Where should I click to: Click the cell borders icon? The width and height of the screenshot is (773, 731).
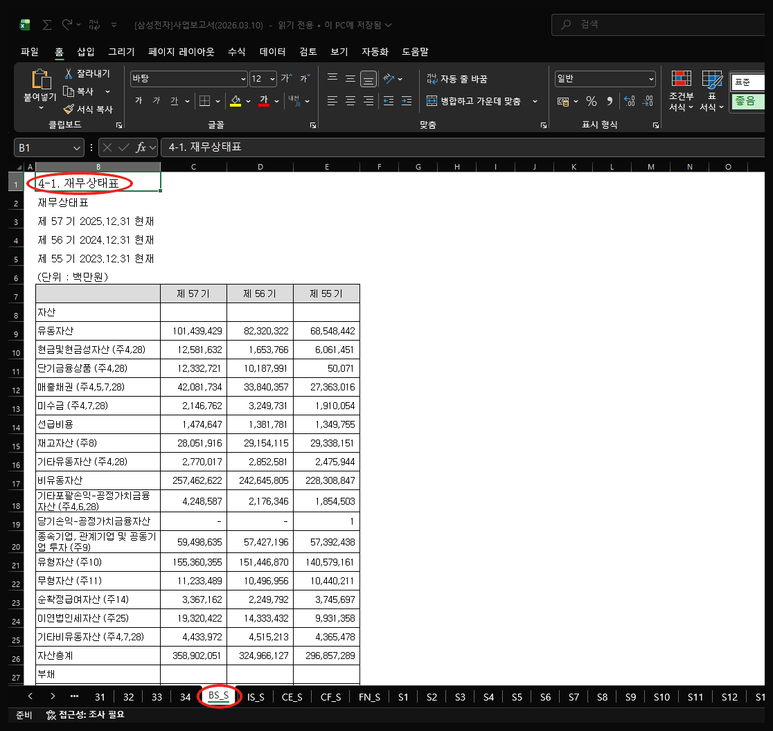[204, 101]
